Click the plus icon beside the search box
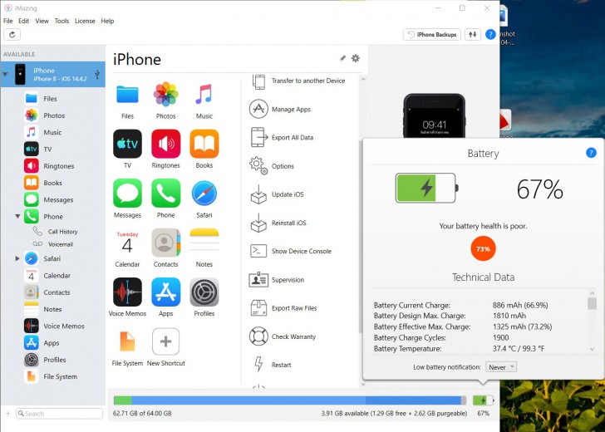 pyautogui.click(x=7, y=414)
